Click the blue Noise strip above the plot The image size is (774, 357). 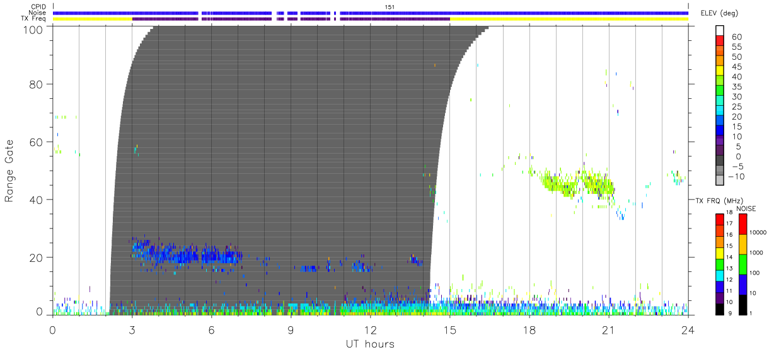tap(371, 13)
